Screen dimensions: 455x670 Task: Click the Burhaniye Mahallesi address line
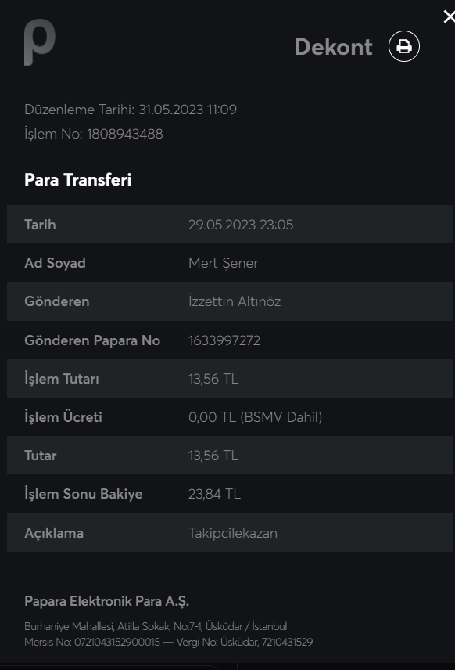pyautogui.click(x=156, y=626)
